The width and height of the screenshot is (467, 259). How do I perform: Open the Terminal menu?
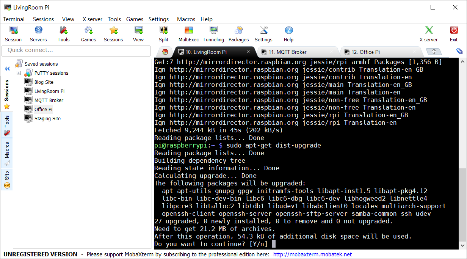point(14,19)
